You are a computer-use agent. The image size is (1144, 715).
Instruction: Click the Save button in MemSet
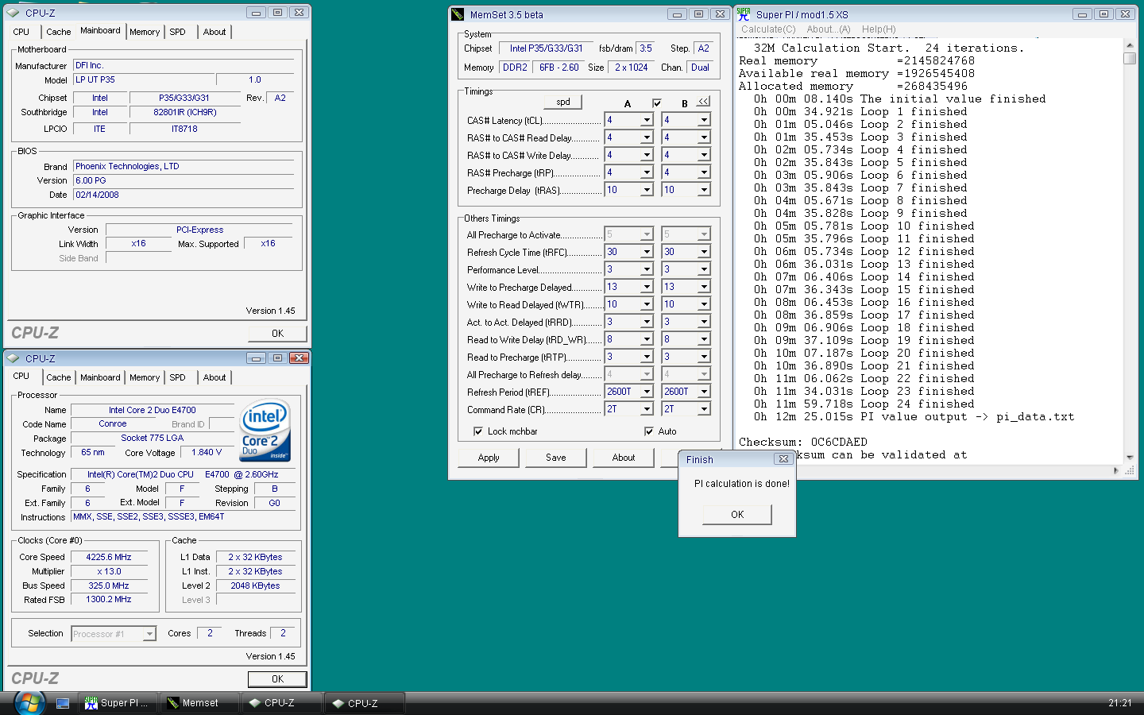click(x=556, y=458)
